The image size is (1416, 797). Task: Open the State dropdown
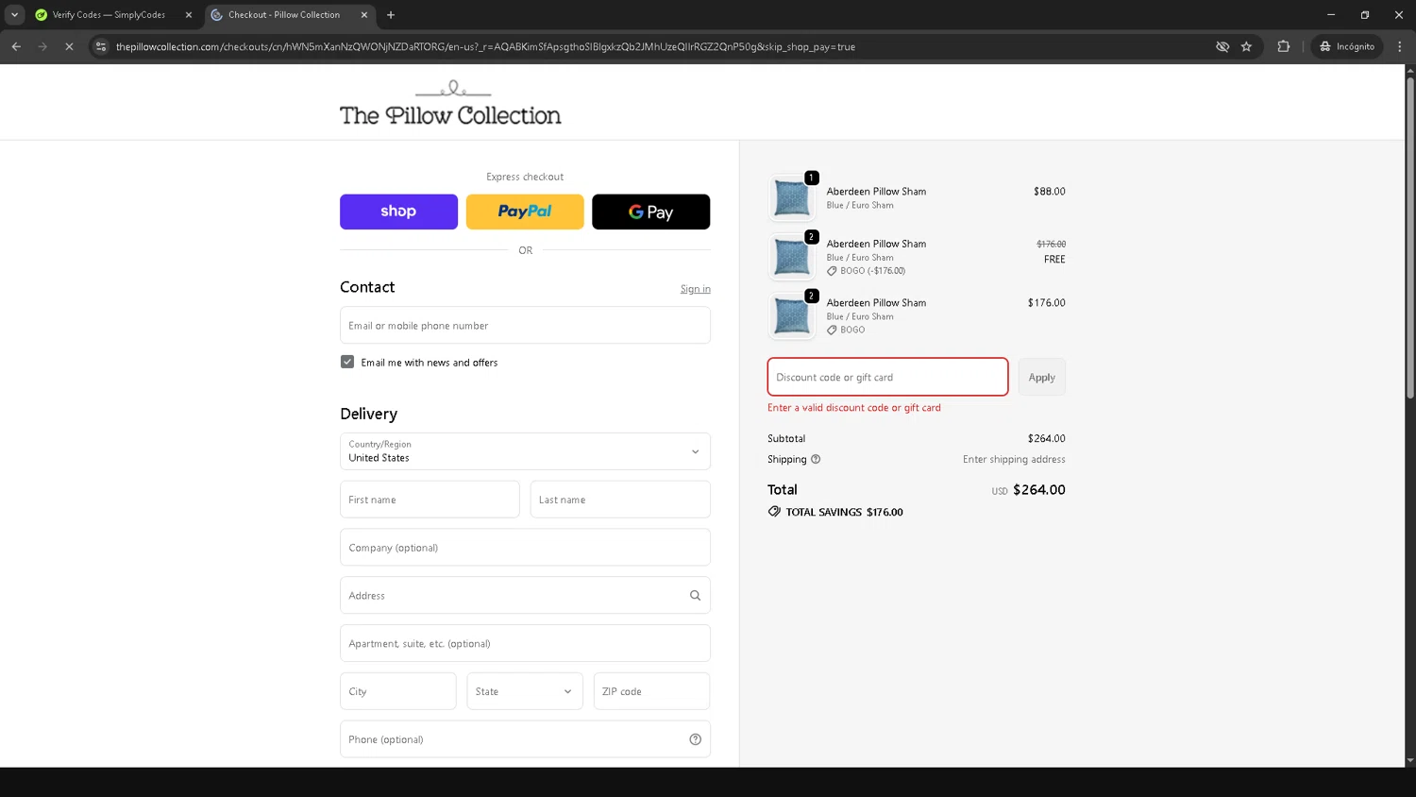click(525, 691)
